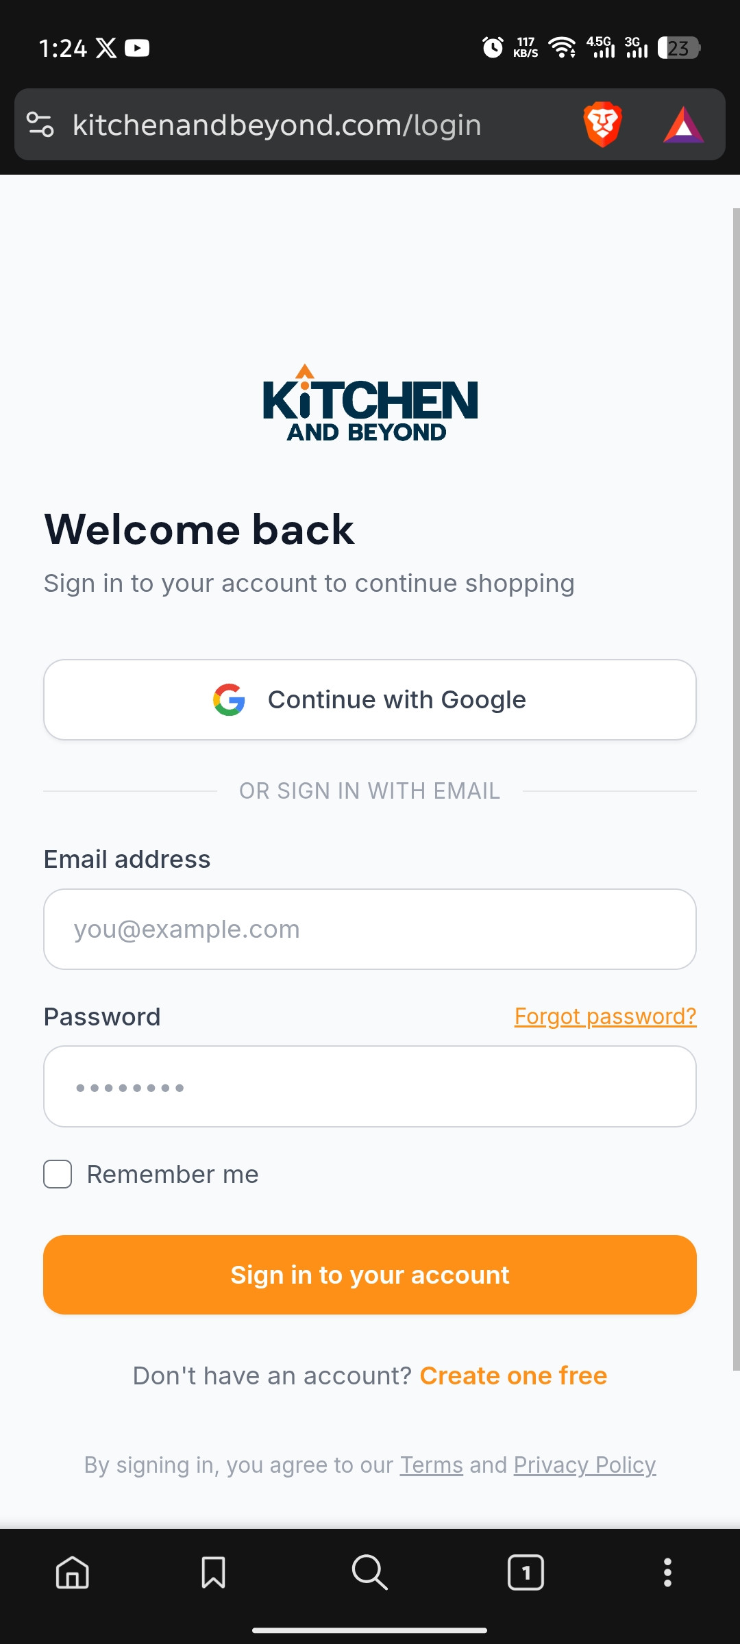
Task: Open the Terms link
Action: point(431,1465)
